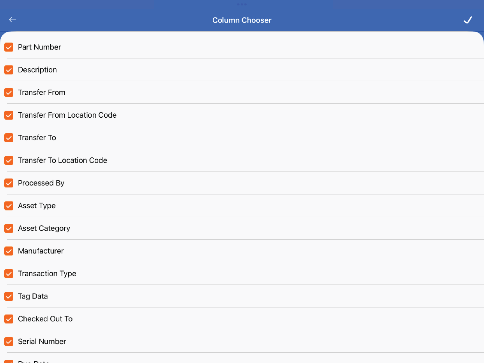The image size is (484, 364).
Task: Toggle the Transfer To checkbox
Action: click(x=9, y=138)
